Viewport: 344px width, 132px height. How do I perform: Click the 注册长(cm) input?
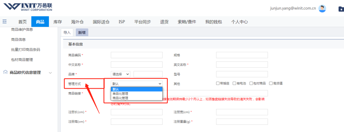(137, 112)
